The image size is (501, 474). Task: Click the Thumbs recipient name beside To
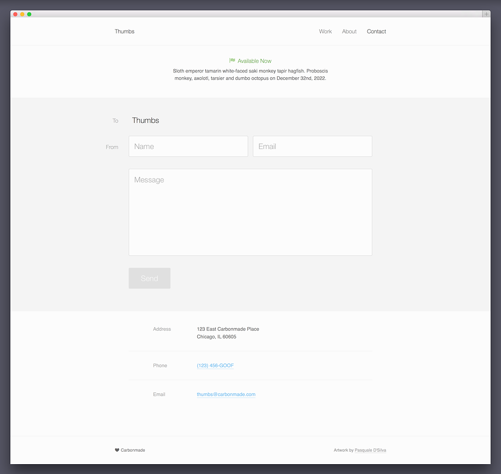[145, 120]
